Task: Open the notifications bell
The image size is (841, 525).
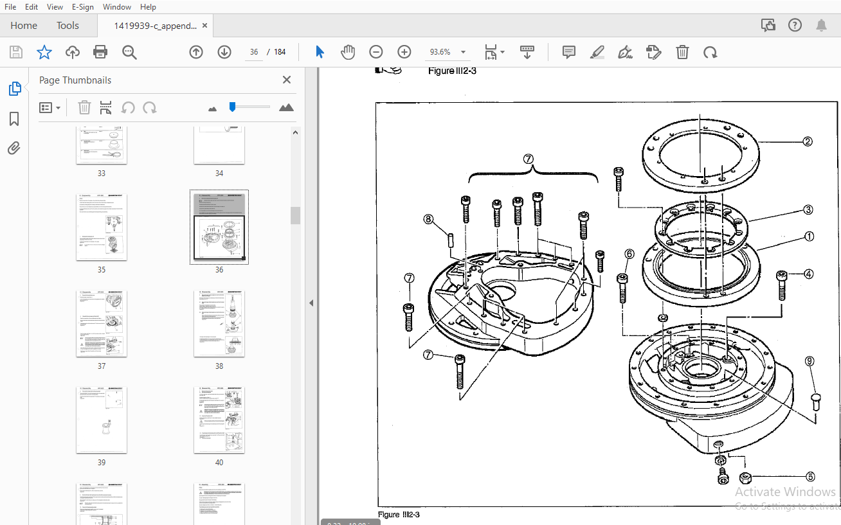Action: coord(821,26)
